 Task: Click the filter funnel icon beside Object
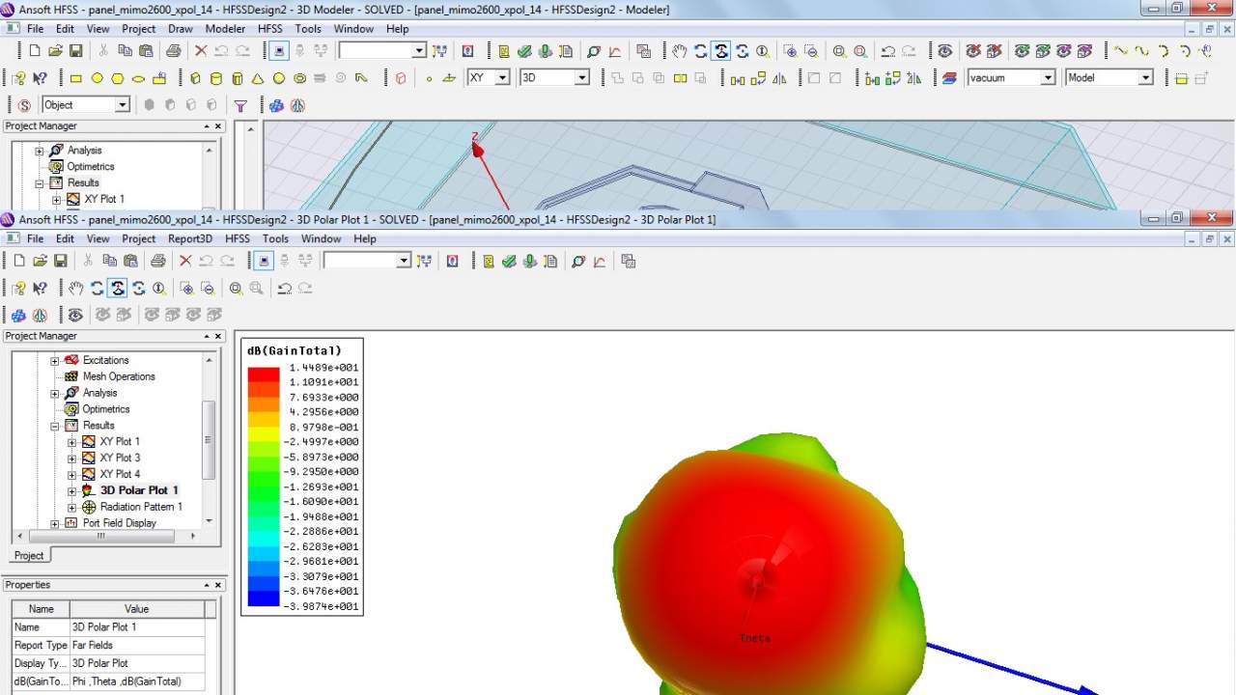pos(240,105)
